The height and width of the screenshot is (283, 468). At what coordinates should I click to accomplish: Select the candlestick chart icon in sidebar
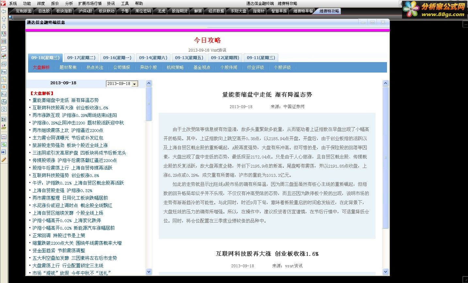(4, 57)
